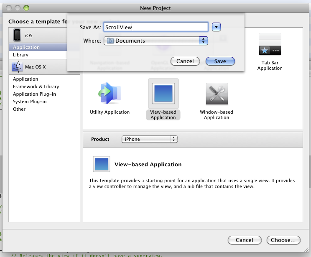
Task: Click Cancel in the save sheet
Action: (185, 61)
